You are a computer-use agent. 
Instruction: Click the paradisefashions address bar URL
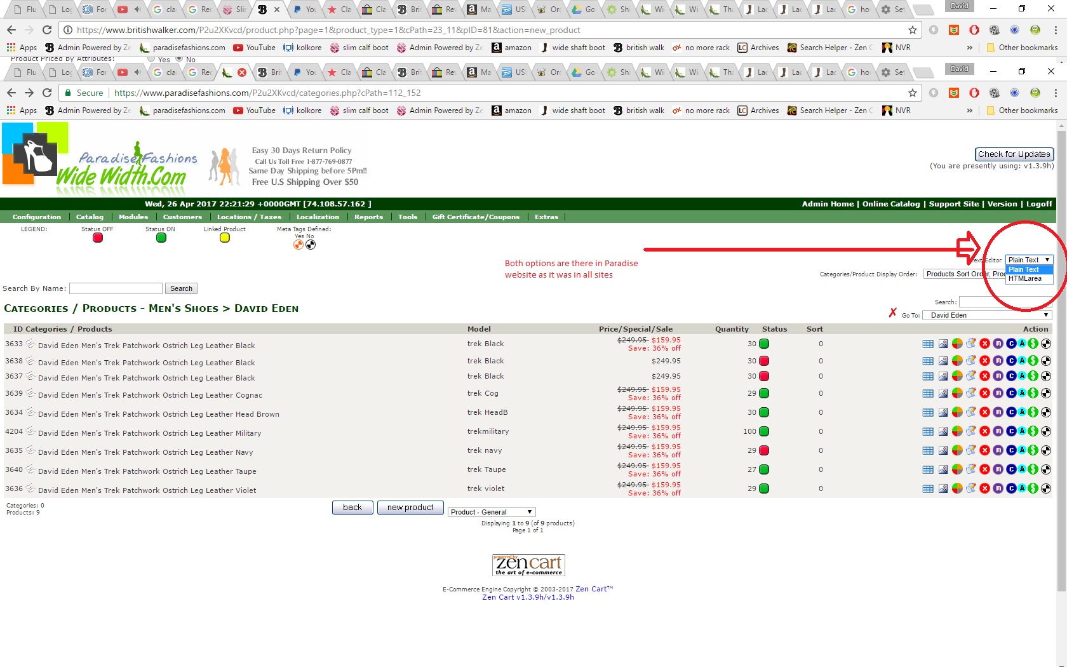click(x=267, y=93)
